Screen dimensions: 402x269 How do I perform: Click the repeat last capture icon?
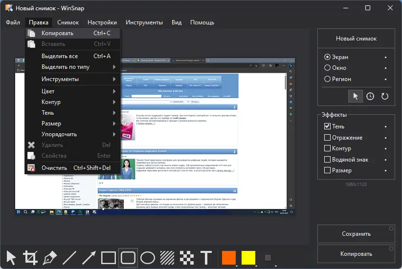[x=385, y=96]
